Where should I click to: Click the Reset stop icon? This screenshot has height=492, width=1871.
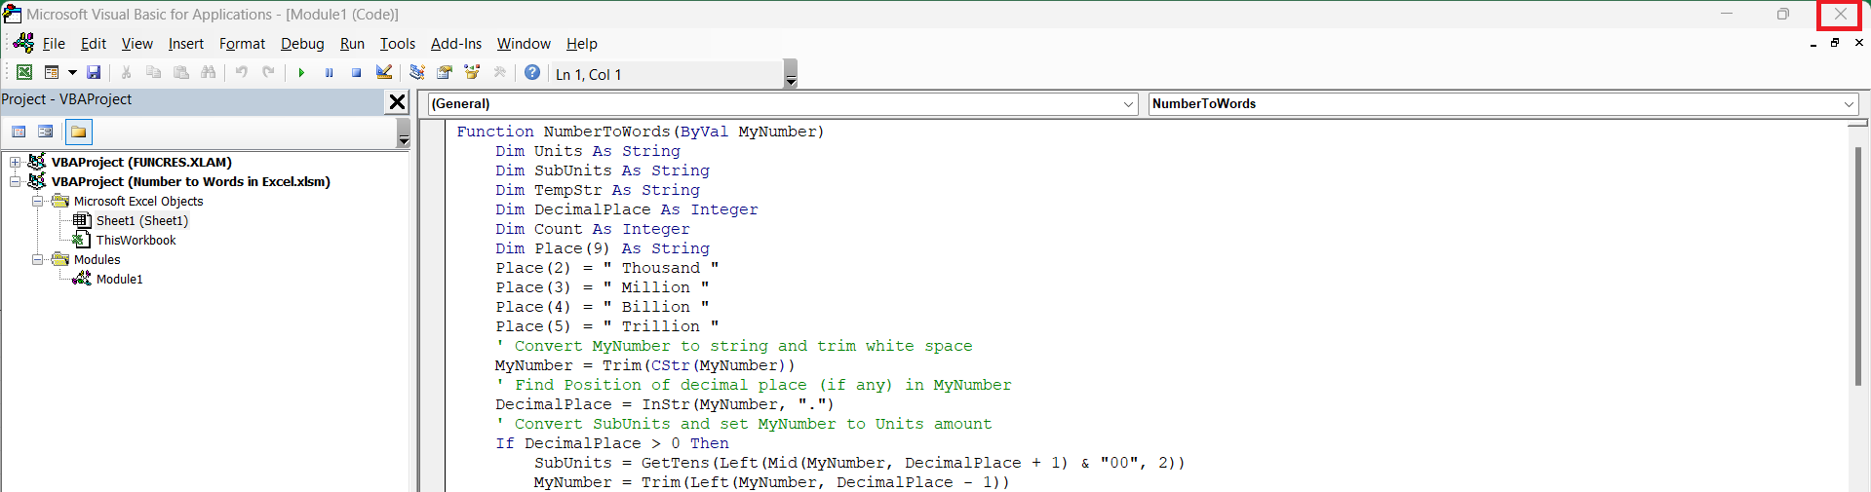[x=356, y=73]
